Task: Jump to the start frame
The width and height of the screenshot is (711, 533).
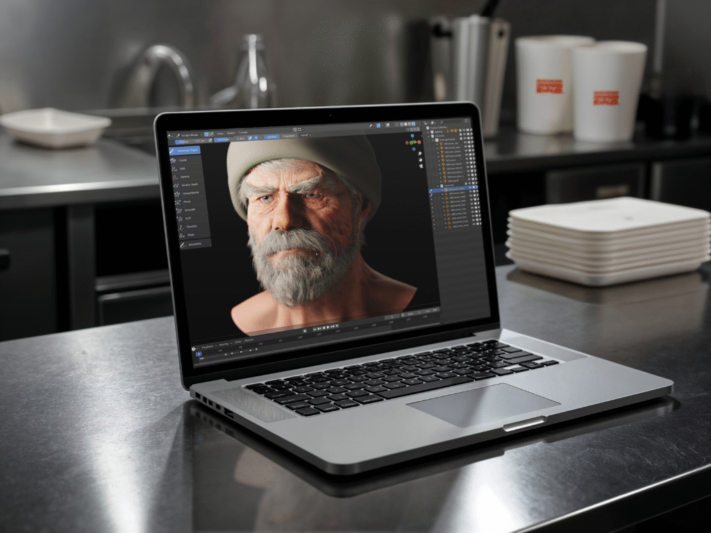Action: point(315,329)
